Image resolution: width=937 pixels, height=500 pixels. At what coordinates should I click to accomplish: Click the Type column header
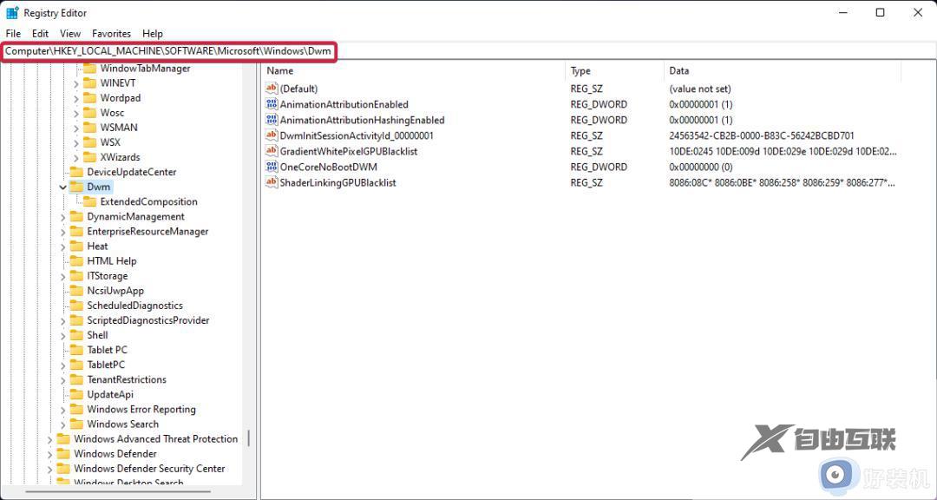[x=580, y=70]
